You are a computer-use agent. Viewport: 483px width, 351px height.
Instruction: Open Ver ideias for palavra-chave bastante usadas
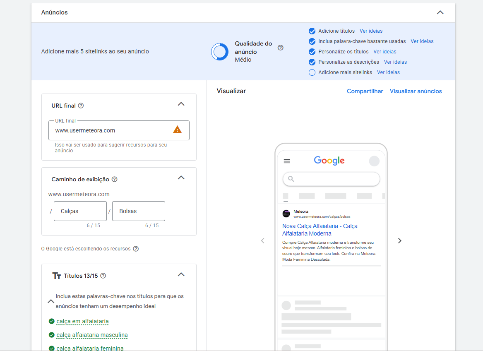[422, 41]
